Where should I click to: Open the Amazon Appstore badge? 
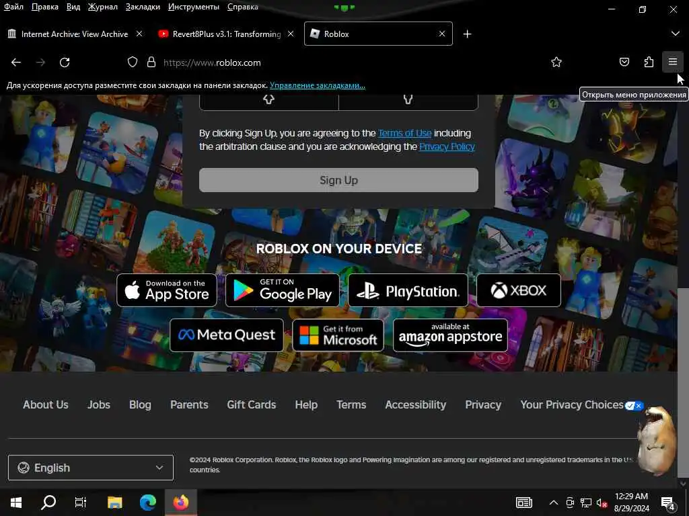pos(450,335)
